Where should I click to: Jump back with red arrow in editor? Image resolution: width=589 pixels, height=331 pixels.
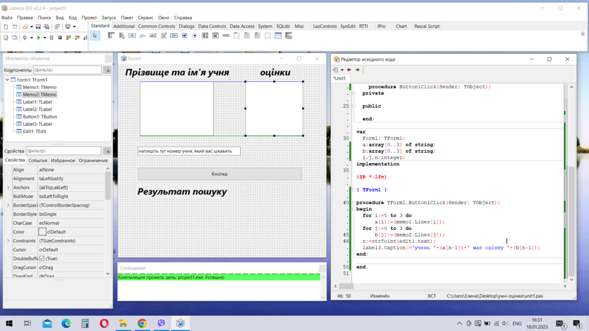click(349, 70)
